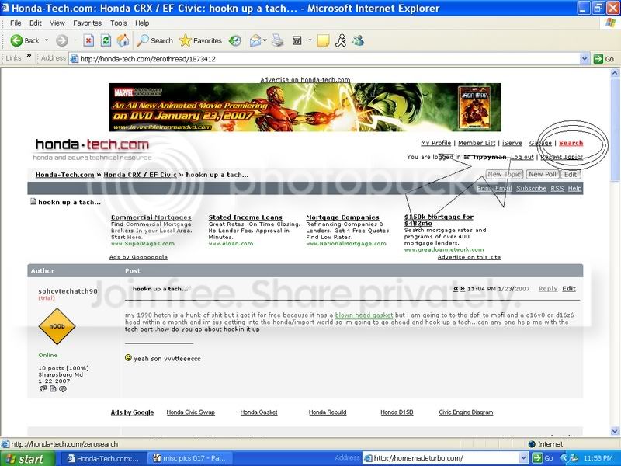Click the circled red Search link
Screen dimensions: 621x466
(571, 143)
